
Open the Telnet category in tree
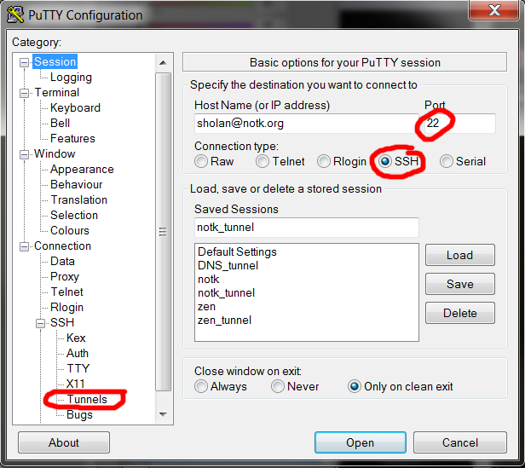click(x=67, y=292)
